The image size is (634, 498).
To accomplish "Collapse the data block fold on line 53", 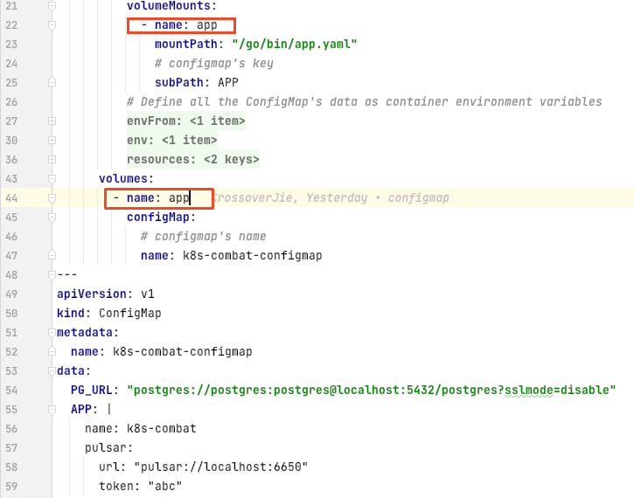I will (52, 370).
